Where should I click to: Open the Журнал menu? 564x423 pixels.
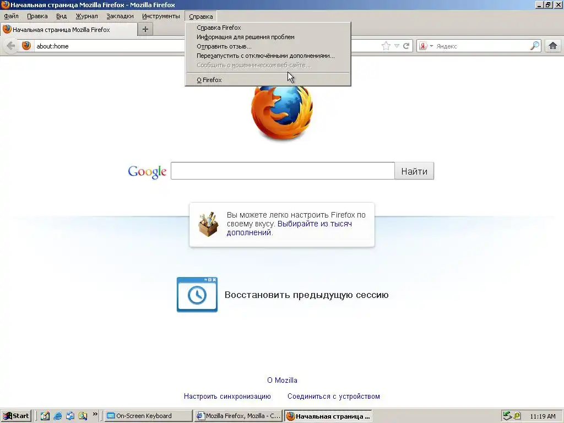[86, 16]
